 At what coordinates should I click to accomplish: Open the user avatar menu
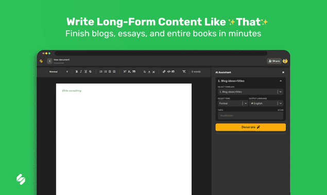point(285,61)
